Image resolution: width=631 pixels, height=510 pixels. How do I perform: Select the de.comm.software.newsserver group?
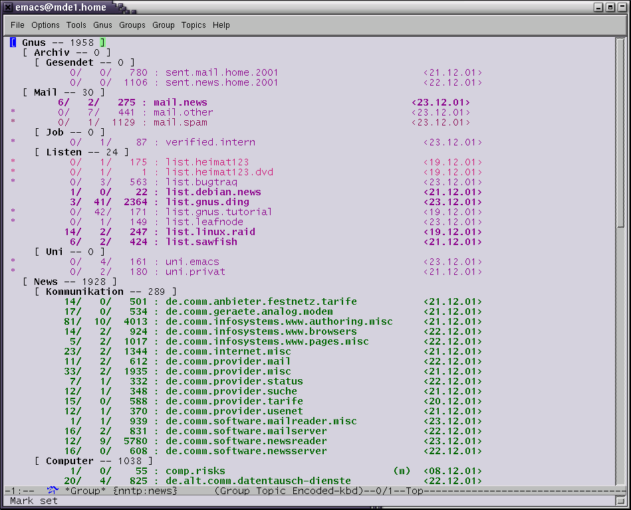(x=246, y=451)
